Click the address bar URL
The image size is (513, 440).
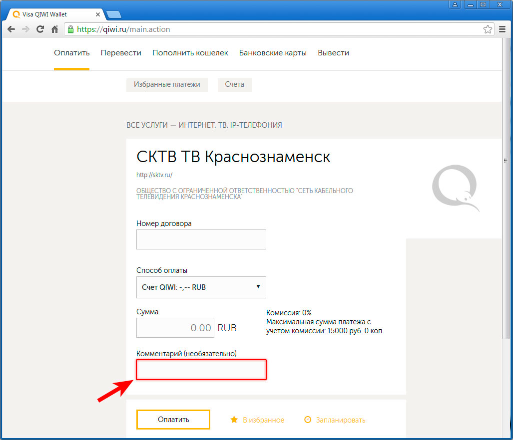[123, 29]
